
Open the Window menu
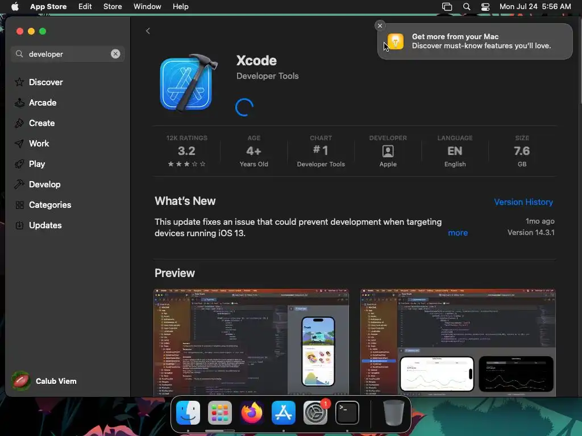(x=147, y=7)
